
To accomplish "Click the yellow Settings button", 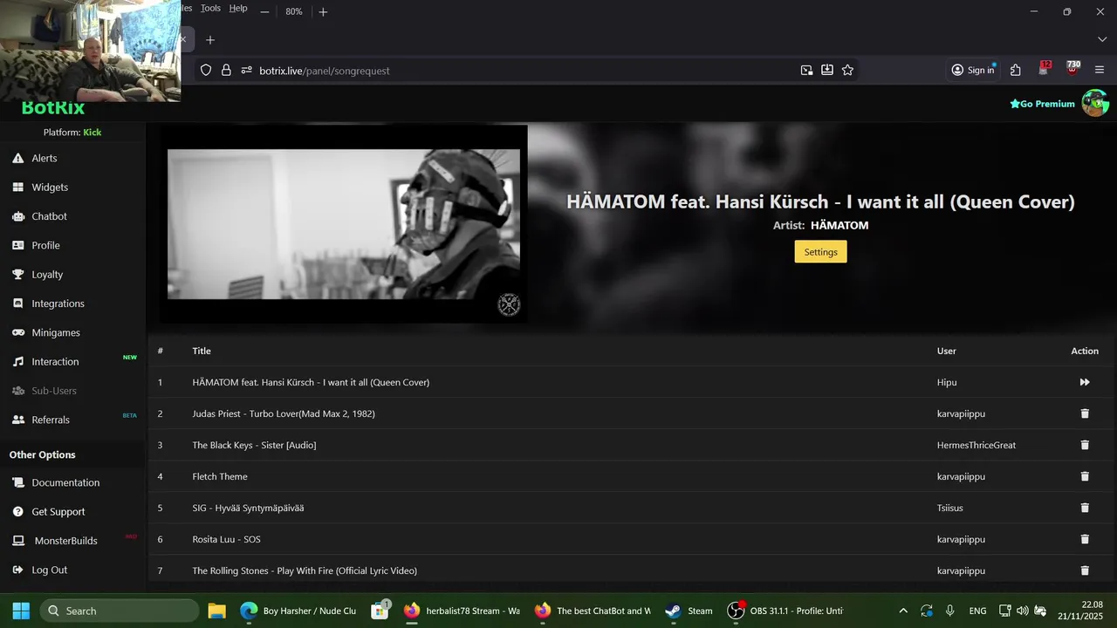I will [820, 252].
